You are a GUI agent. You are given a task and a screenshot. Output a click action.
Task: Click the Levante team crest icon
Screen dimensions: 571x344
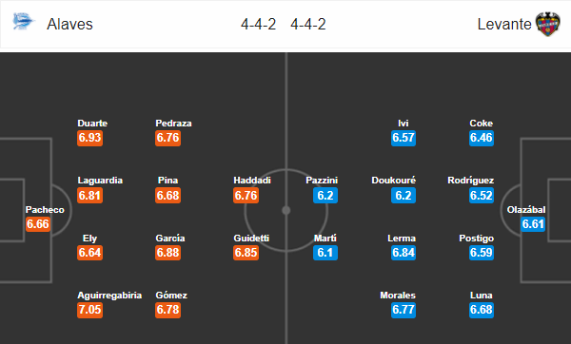[x=548, y=24]
